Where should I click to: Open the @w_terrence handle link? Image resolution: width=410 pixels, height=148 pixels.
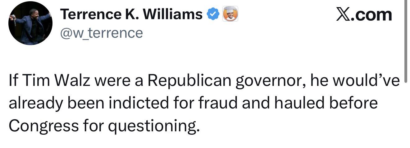[101, 32]
